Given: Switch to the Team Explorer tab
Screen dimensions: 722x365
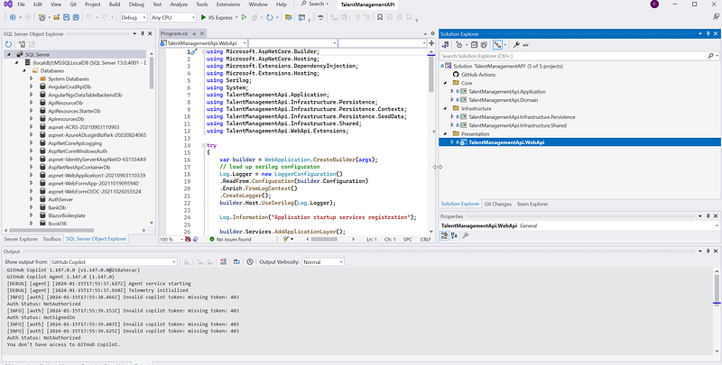Looking at the screenshot, I should coord(532,204).
